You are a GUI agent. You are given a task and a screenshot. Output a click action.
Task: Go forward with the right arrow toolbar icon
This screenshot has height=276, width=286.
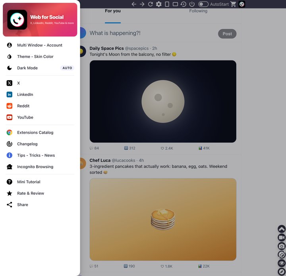pyautogui.click(x=142, y=4)
